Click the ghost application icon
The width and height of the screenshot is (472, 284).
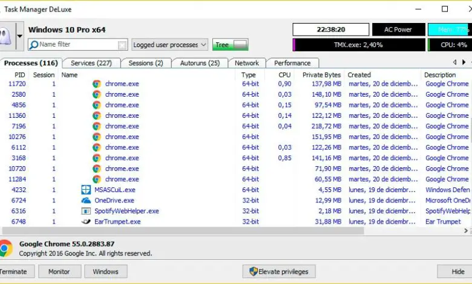pyautogui.click(x=5, y=36)
